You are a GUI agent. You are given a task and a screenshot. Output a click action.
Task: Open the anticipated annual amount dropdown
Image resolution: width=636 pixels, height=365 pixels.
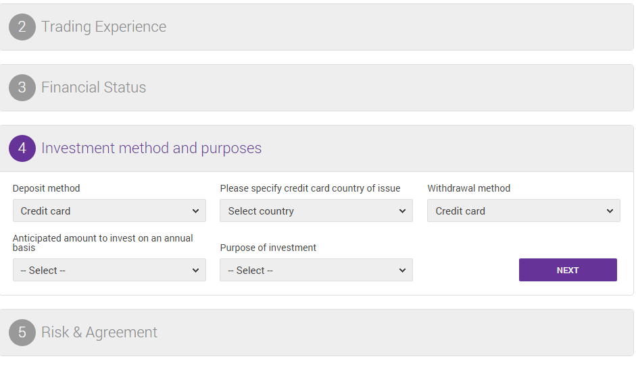coord(109,270)
